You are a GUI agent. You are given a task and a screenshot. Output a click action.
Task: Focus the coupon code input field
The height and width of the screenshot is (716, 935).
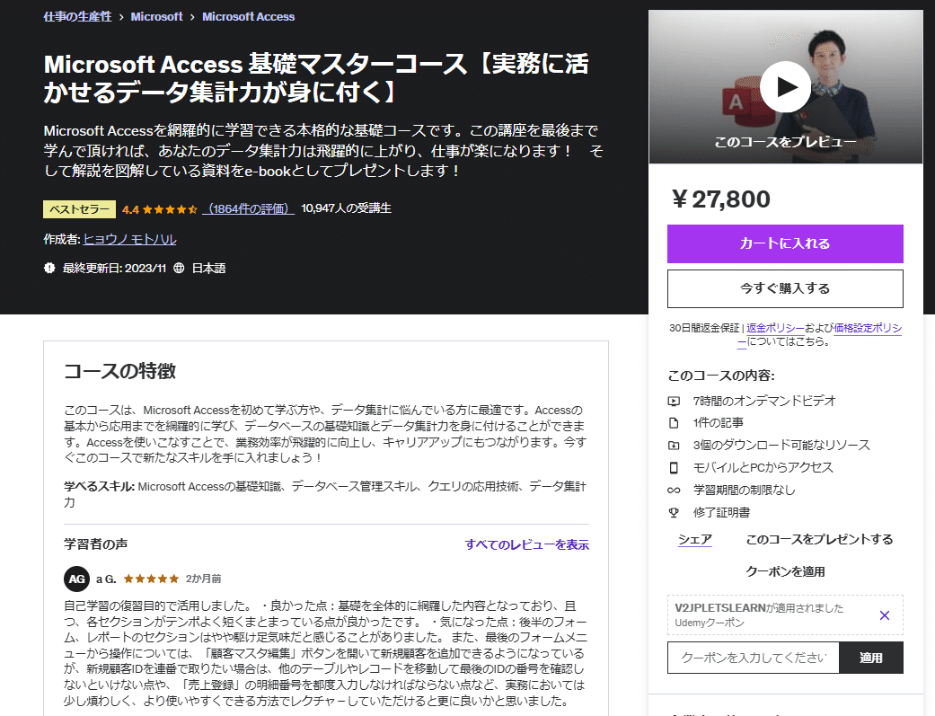point(754,658)
